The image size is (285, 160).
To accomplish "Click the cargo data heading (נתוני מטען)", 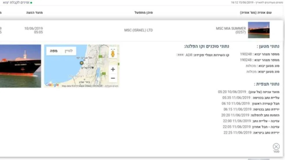I will [x=268, y=46].
